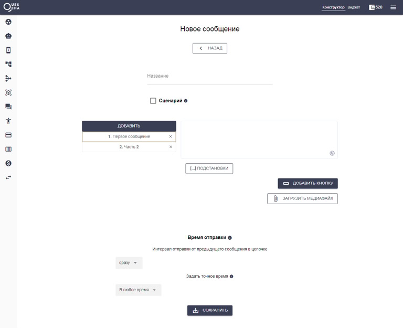Open the bot icon in sidebar
Image resolution: width=403 pixels, height=328 pixels.
[x=8, y=36]
